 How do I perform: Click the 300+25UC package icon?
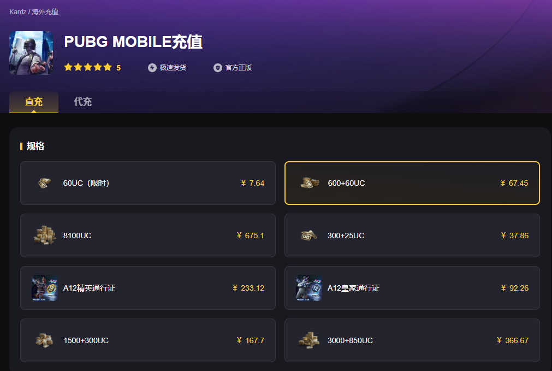tap(308, 235)
